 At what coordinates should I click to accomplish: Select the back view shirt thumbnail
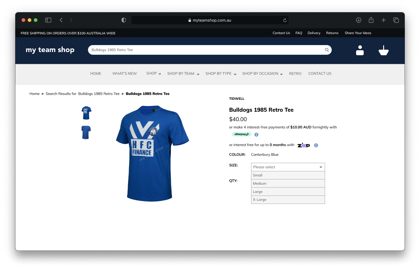coord(86,132)
